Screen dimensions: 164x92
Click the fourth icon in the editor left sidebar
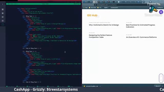pos(3,17)
